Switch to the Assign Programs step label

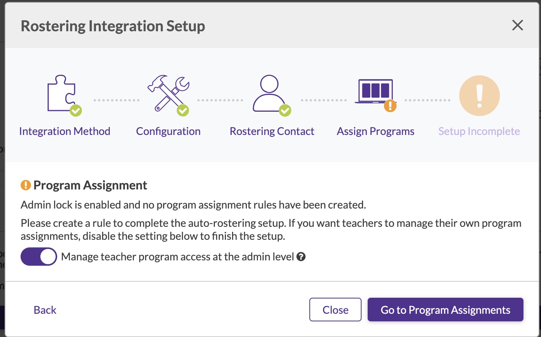[x=376, y=132]
